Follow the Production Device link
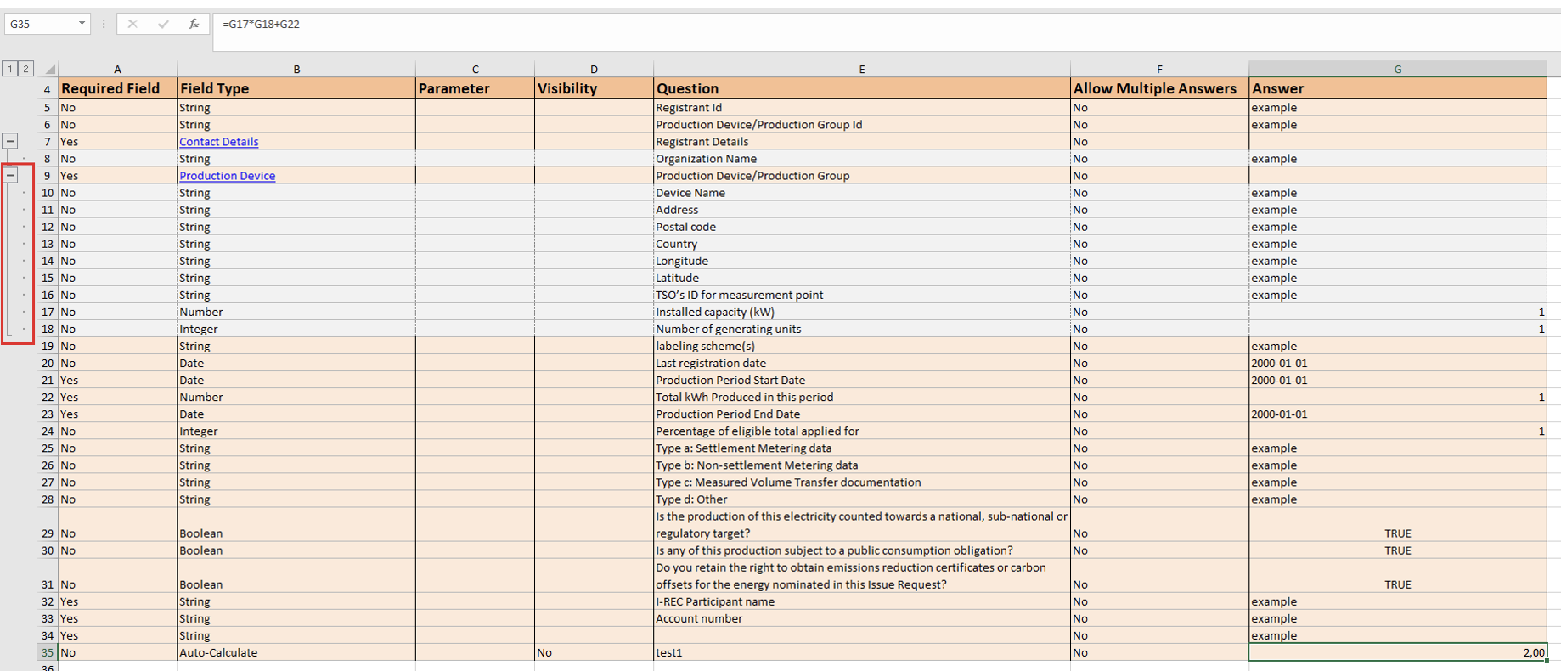Image resolution: width=1561 pixels, height=671 pixels. 227,176
